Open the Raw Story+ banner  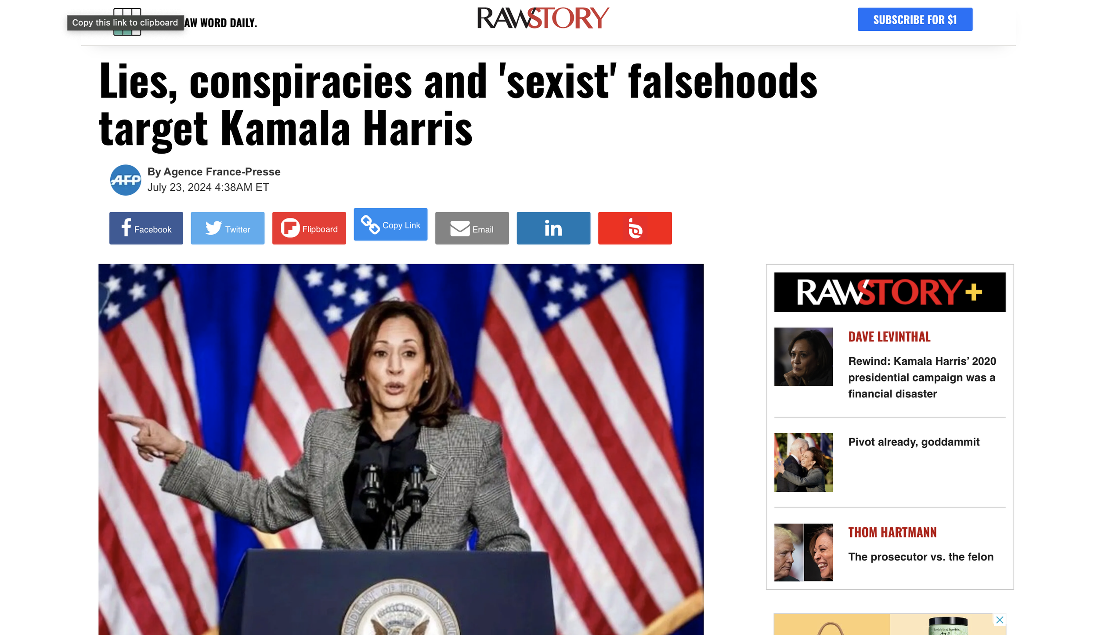point(889,292)
